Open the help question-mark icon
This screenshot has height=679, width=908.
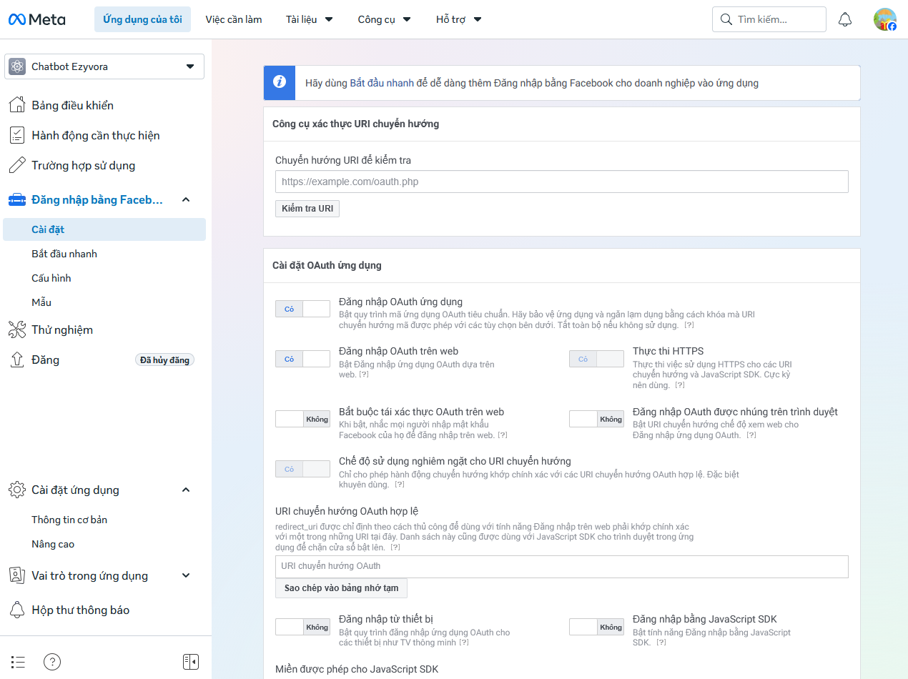[x=52, y=662]
